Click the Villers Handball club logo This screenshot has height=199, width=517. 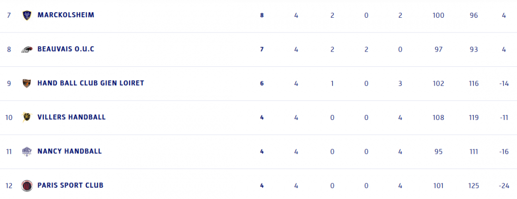[27, 117]
